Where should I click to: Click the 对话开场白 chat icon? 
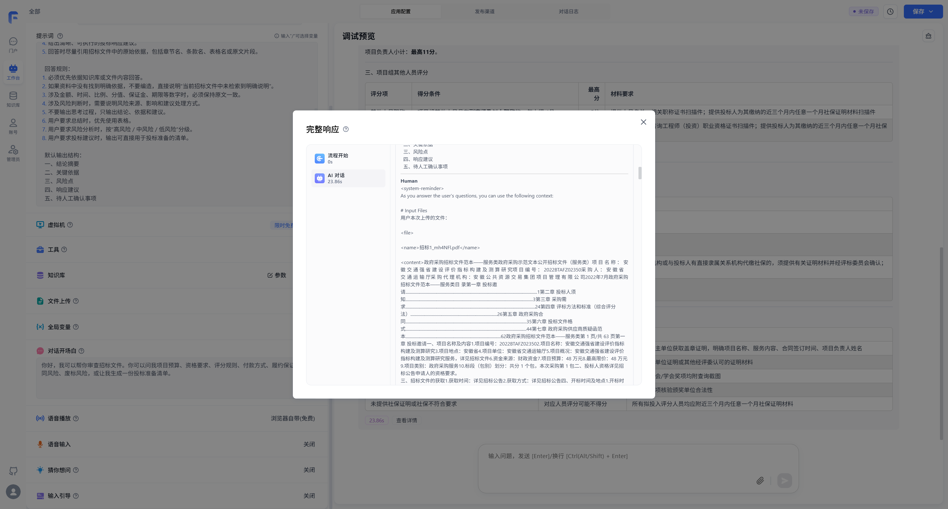tap(40, 351)
